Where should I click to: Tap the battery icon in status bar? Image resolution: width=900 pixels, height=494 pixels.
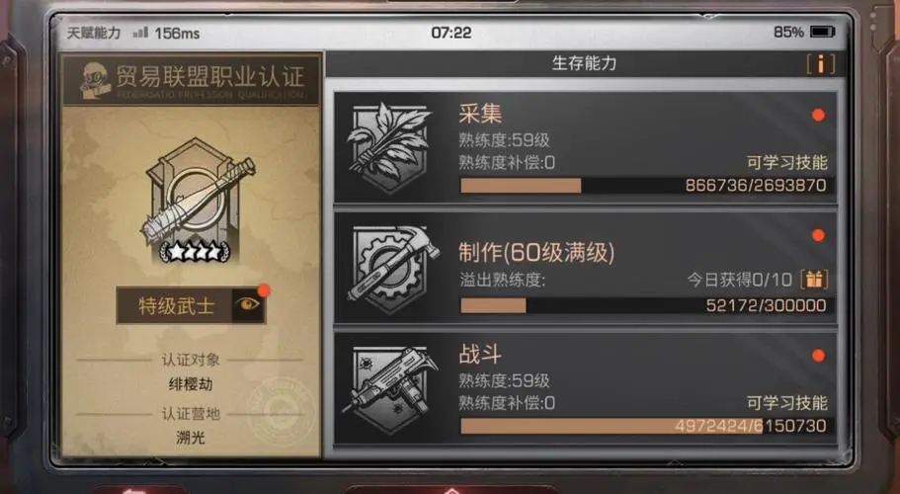[823, 33]
